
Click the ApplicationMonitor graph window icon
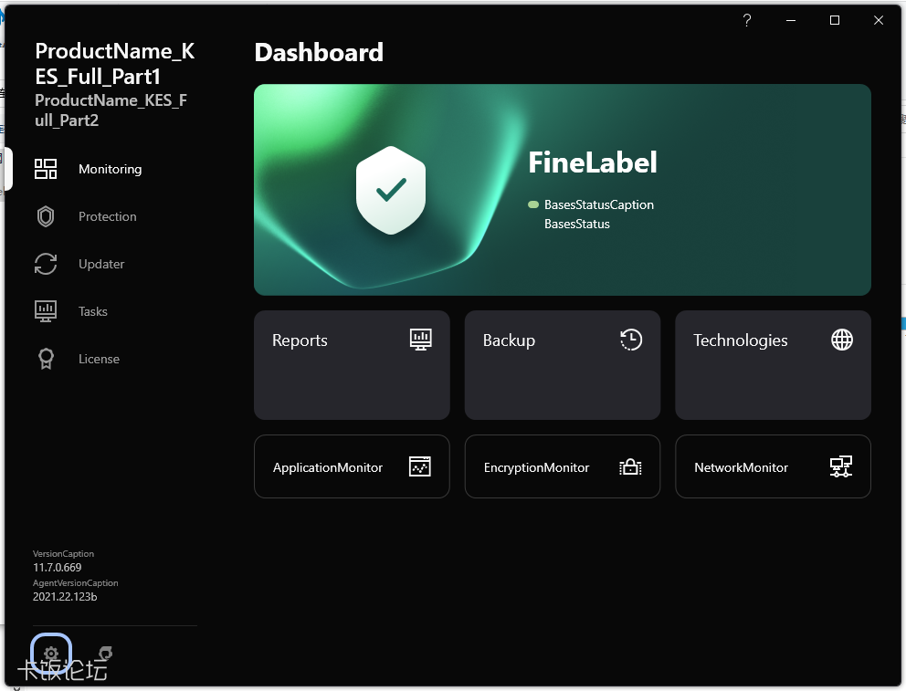(420, 466)
